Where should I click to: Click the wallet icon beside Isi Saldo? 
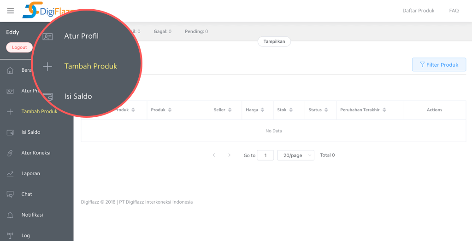[10, 132]
